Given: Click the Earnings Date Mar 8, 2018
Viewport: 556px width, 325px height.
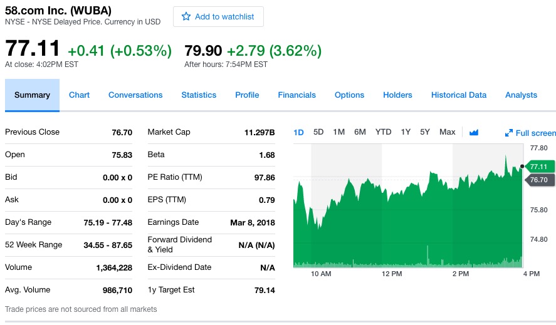Looking at the screenshot, I should click(x=253, y=222).
